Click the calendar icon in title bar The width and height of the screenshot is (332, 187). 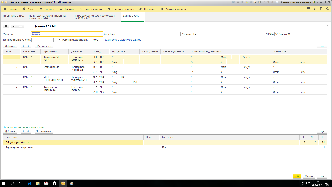coord(259,2)
